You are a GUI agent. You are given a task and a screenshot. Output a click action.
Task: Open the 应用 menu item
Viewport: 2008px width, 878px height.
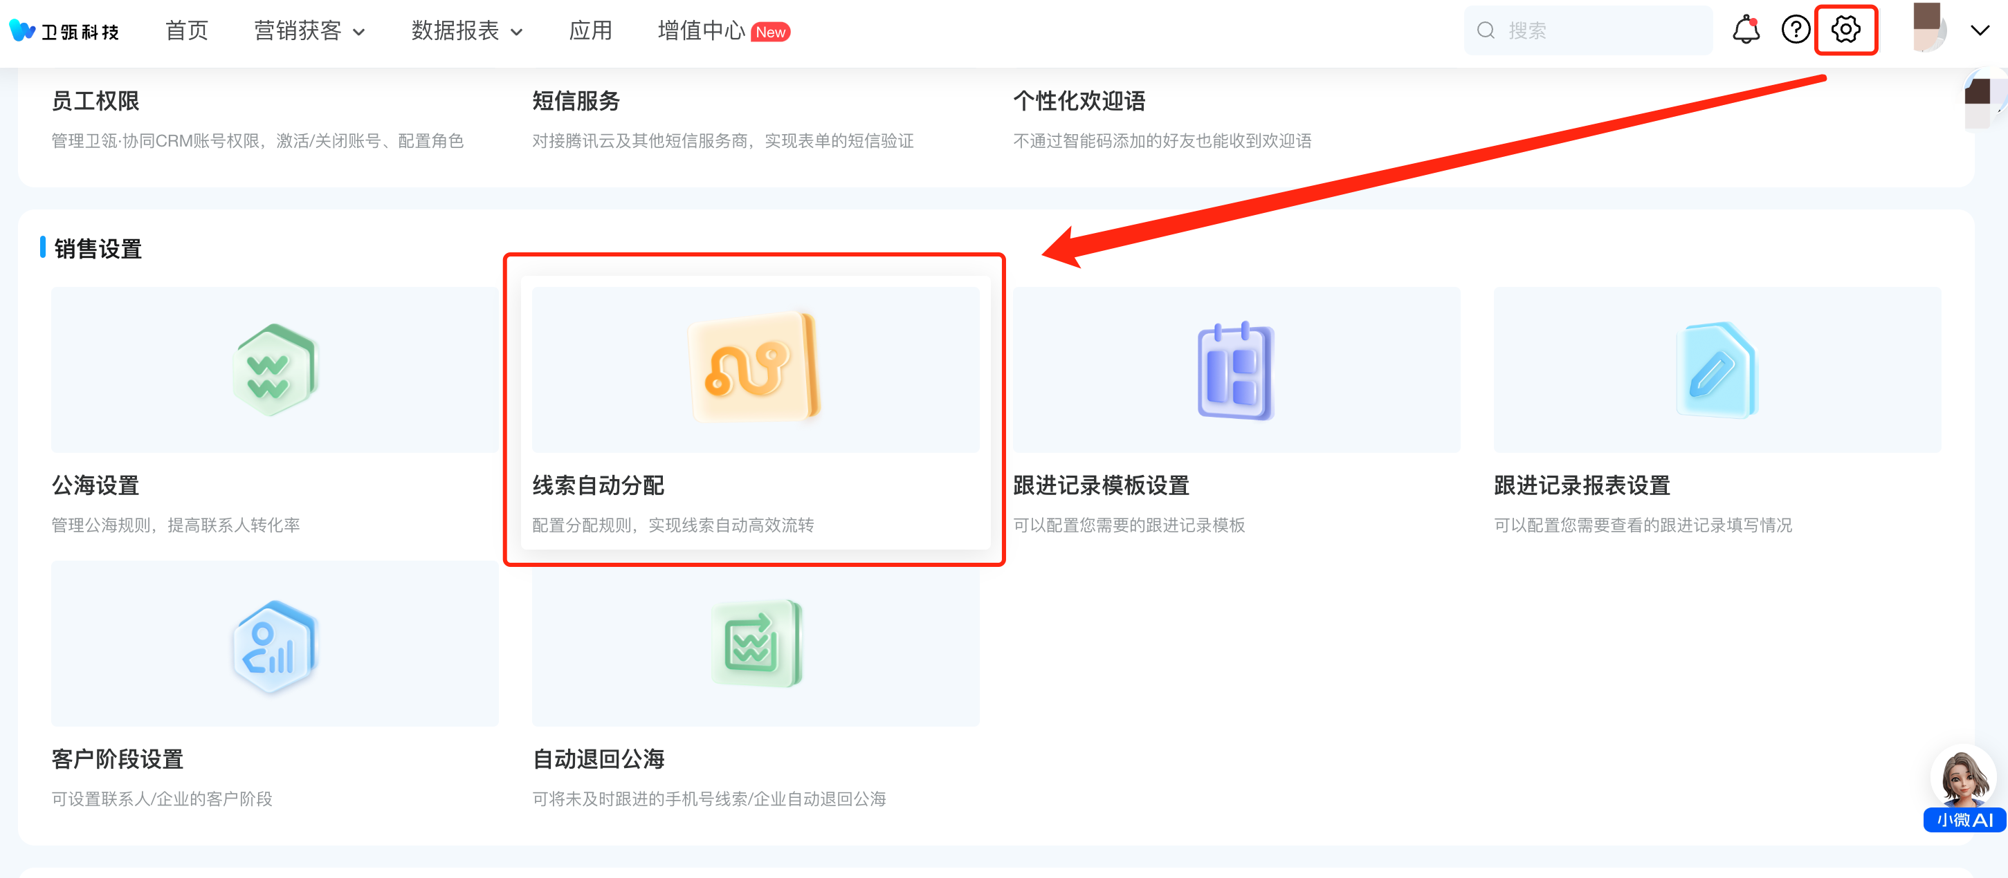click(590, 31)
